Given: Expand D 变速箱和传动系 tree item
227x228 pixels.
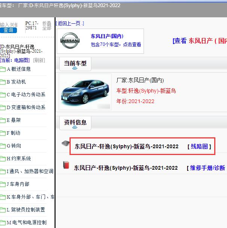Looking at the screenshot, I should [26, 108].
